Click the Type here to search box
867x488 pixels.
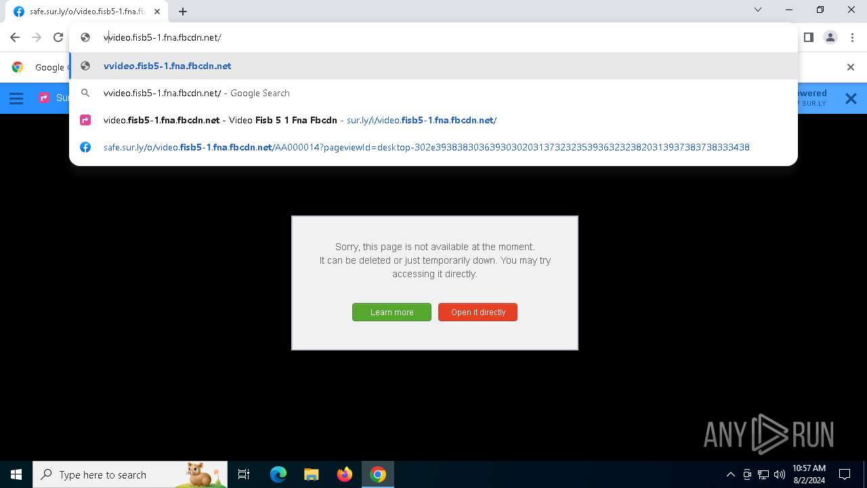coord(130,474)
